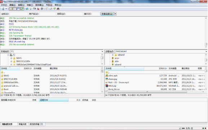The image size is (208, 130).
Task: Open the local site path dropdown
Action: [102, 51]
